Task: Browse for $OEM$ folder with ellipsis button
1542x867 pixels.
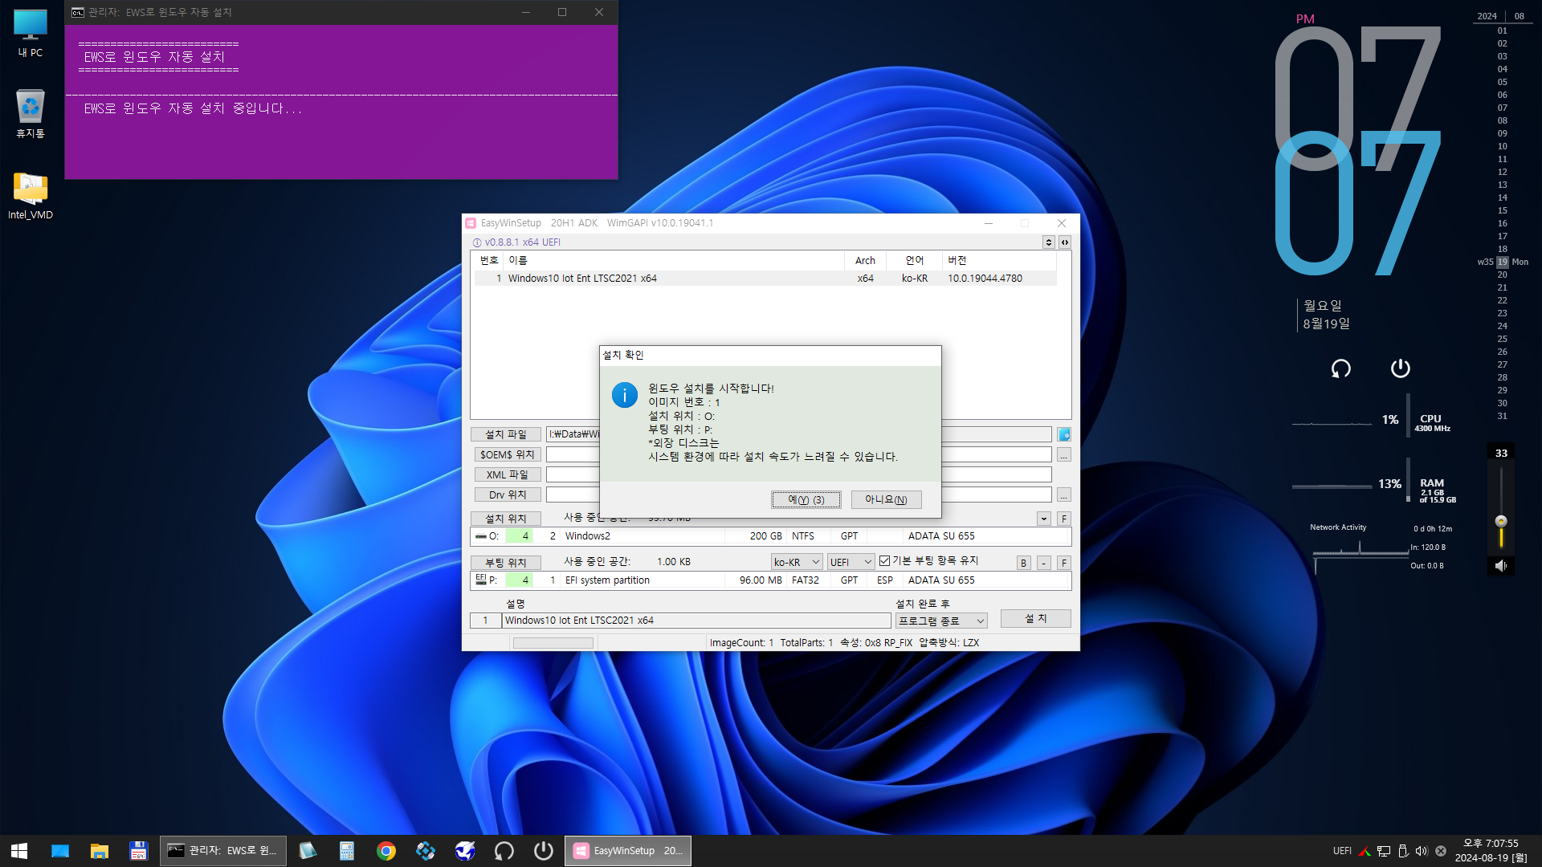Action: coord(1064,454)
